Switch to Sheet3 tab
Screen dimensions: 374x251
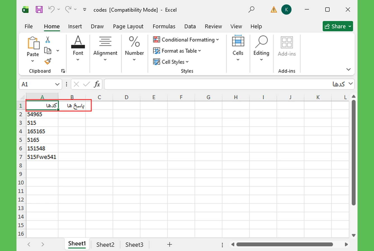134,245
